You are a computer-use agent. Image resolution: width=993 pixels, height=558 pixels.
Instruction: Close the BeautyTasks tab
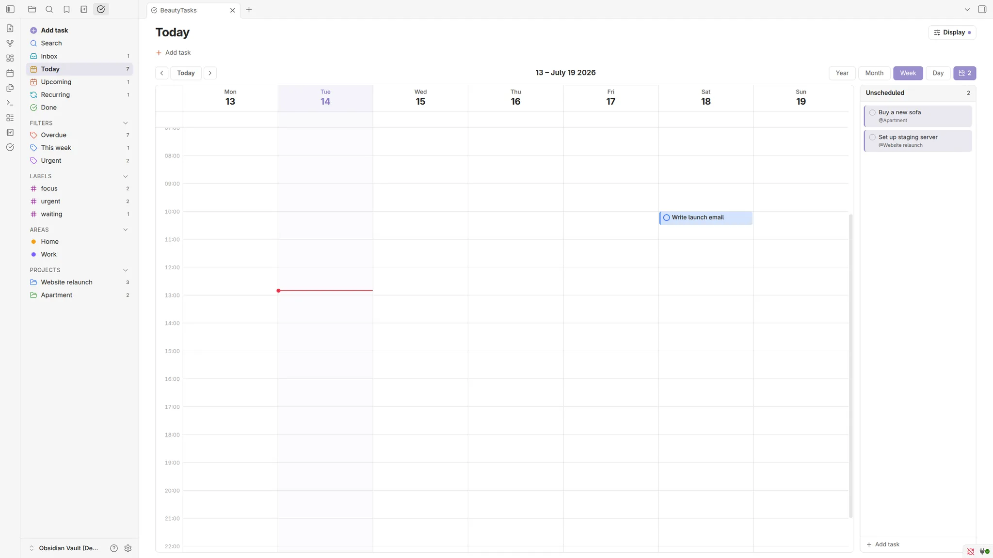(232, 10)
